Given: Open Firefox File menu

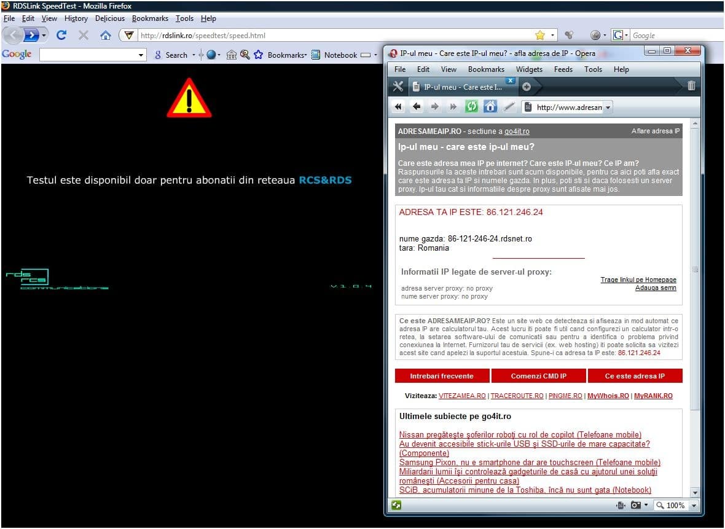Looking at the screenshot, I should pyautogui.click(x=9, y=18).
